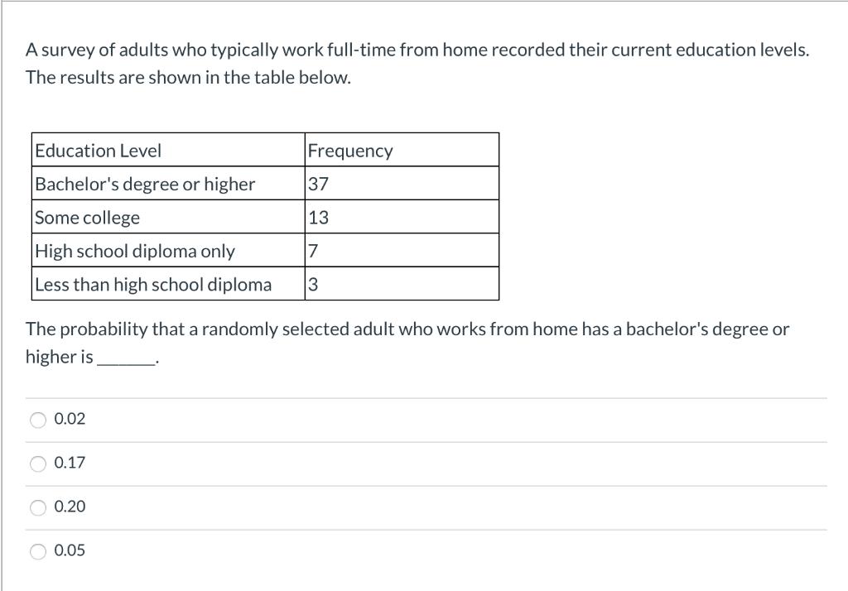Click the frequency value 37
848x591 pixels.
pos(316,184)
